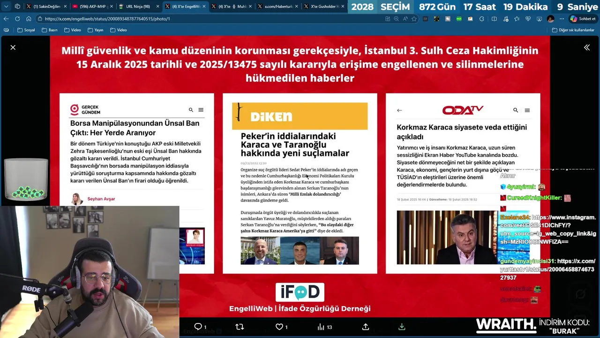The width and height of the screenshot is (600, 338).
Task: Open the Video folder next to Basın
Action: (72, 30)
